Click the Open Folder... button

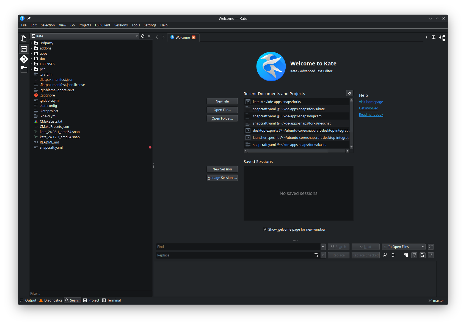point(222,118)
